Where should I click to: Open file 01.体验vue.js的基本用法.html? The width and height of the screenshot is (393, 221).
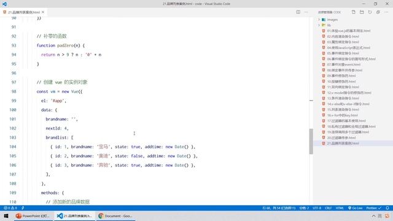click(x=349, y=31)
